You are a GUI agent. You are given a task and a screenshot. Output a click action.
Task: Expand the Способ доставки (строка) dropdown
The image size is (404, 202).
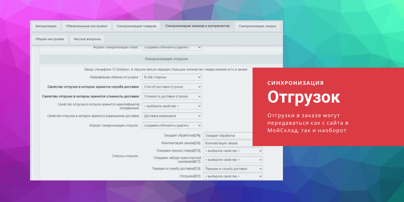click(172, 87)
